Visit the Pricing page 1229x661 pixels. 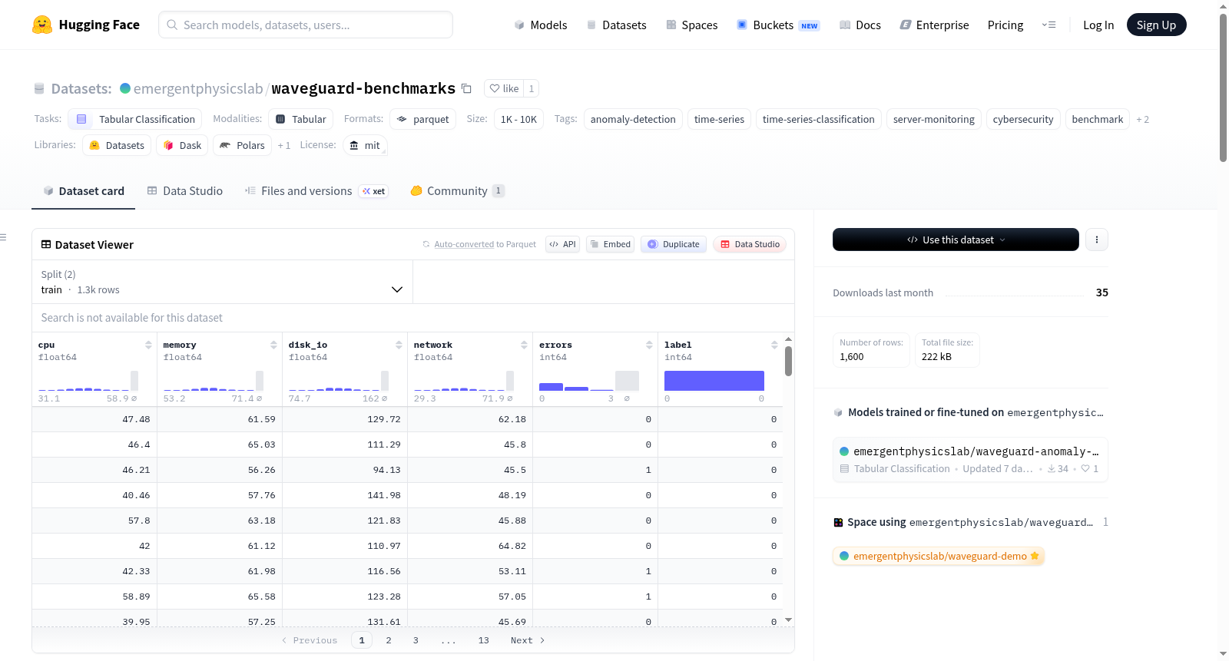[x=1005, y=25]
